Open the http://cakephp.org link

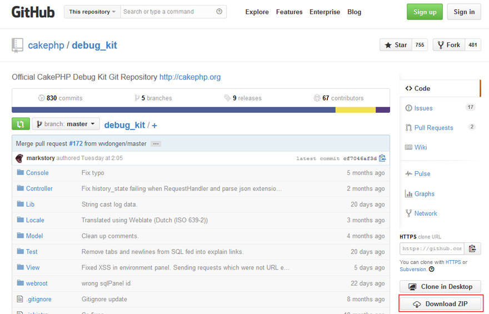(x=190, y=77)
